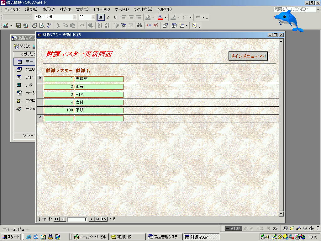This screenshot has width=321, height=241.
Task: Toggle Italic formatting button
Action: point(108,17)
